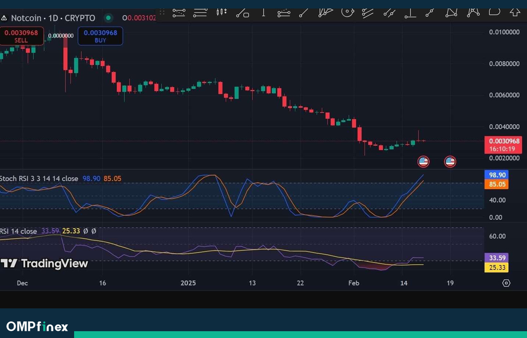Choose the circle drawing tool in toolbar
The image size is (527, 338).
(347, 13)
